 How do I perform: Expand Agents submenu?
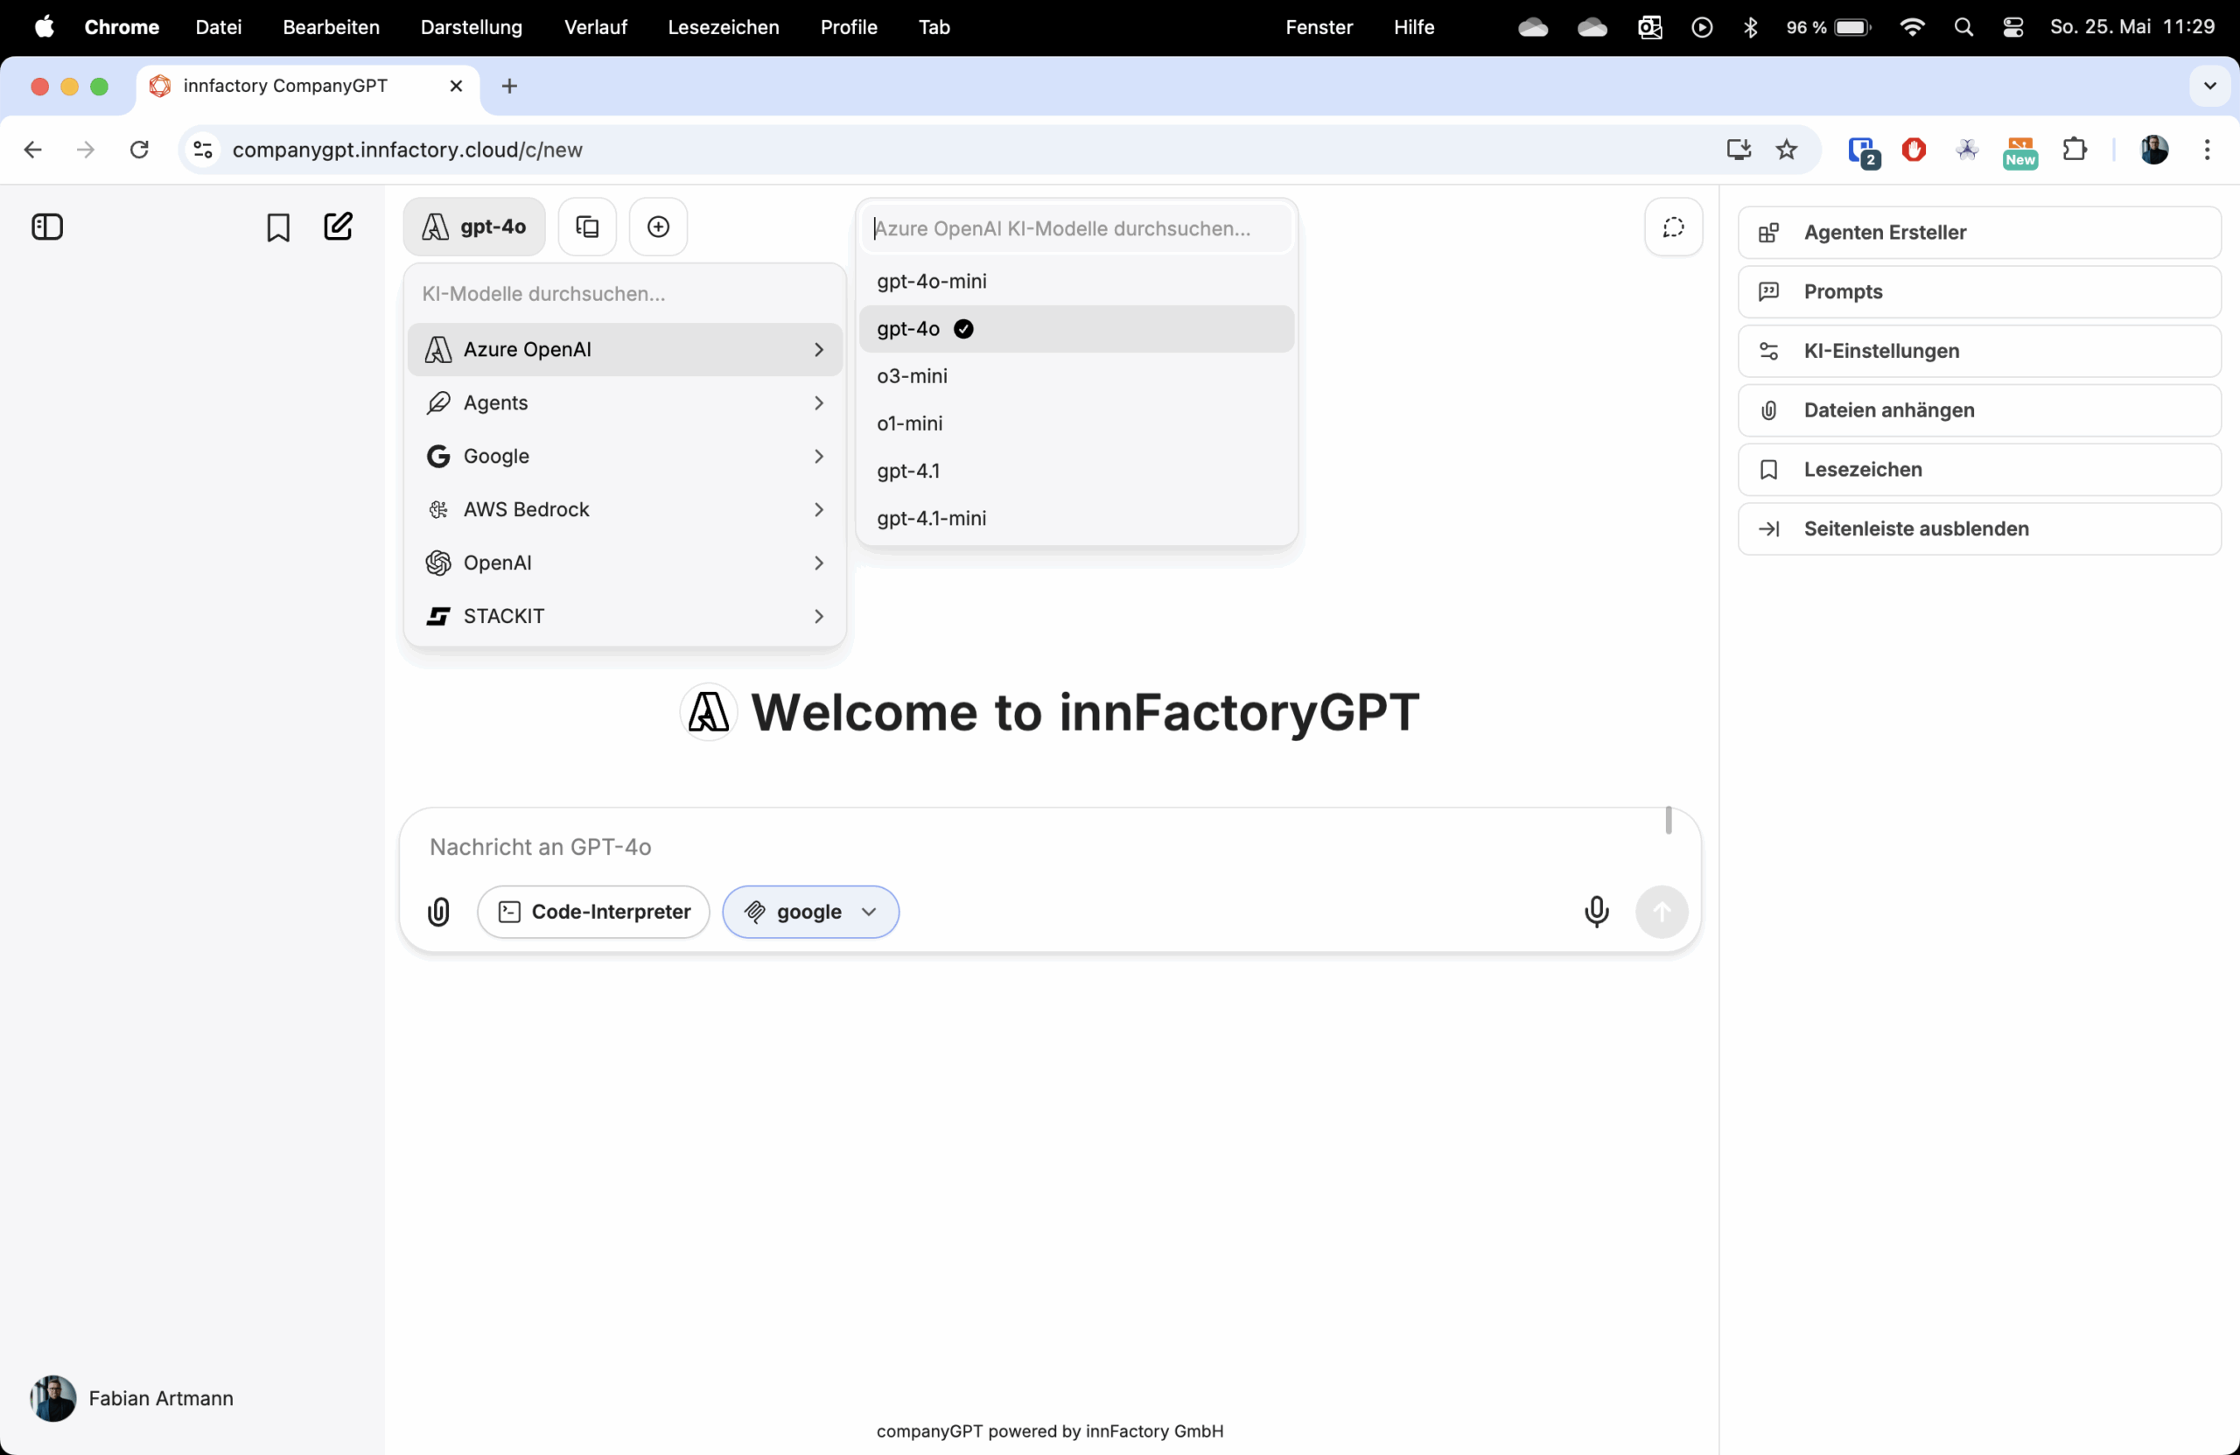click(x=624, y=402)
